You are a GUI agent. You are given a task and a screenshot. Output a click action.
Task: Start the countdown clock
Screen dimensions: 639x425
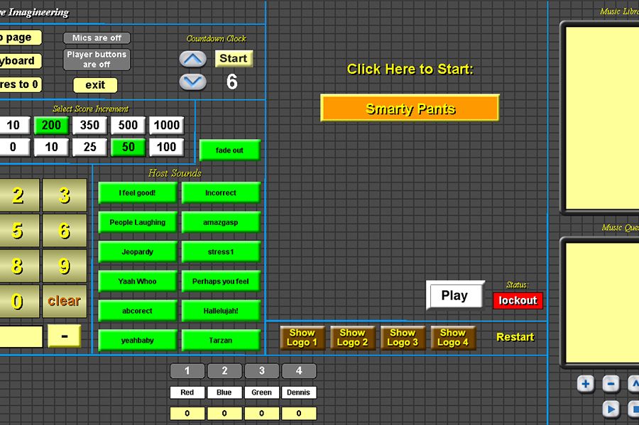click(233, 58)
